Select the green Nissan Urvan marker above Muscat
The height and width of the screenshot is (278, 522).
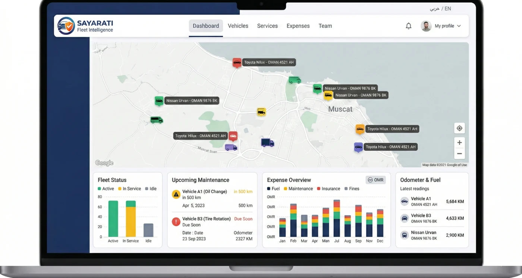tap(317, 89)
